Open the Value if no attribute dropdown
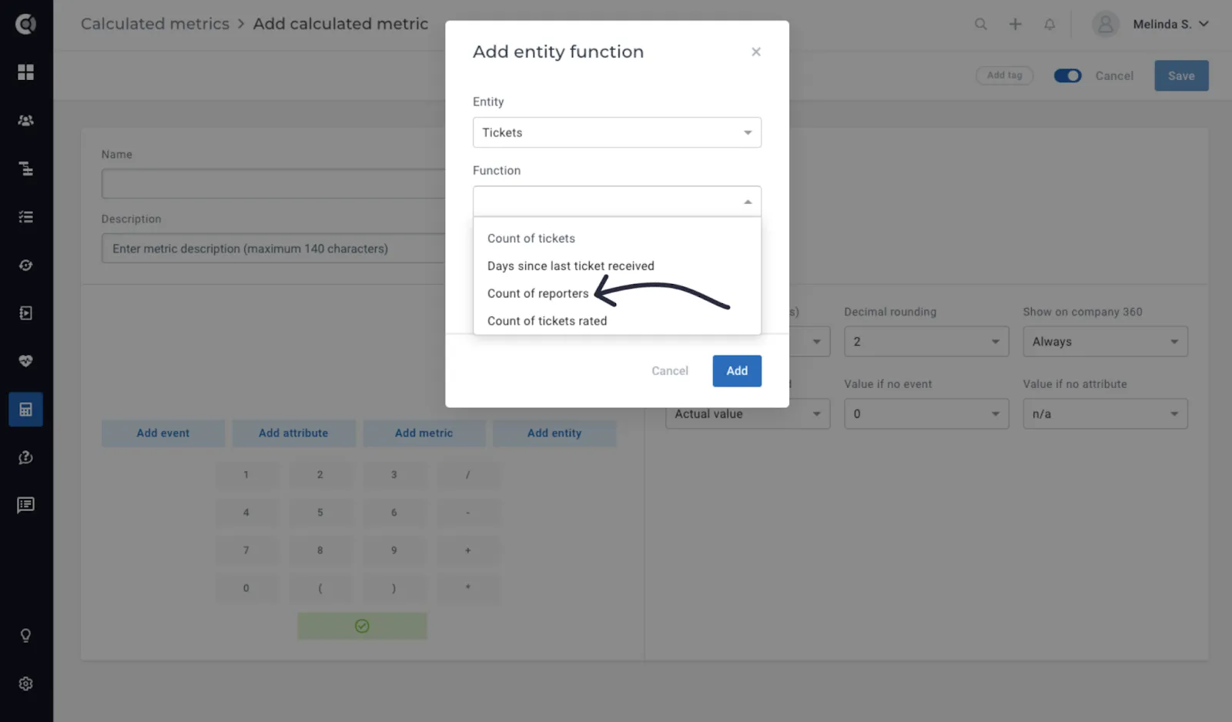1232x722 pixels. pos(1105,414)
